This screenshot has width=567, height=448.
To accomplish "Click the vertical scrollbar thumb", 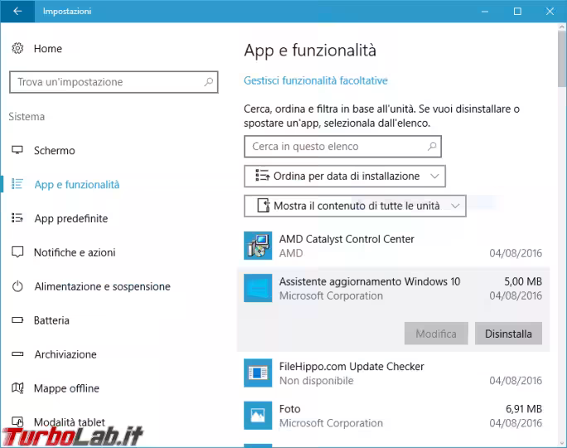I will pos(561,60).
